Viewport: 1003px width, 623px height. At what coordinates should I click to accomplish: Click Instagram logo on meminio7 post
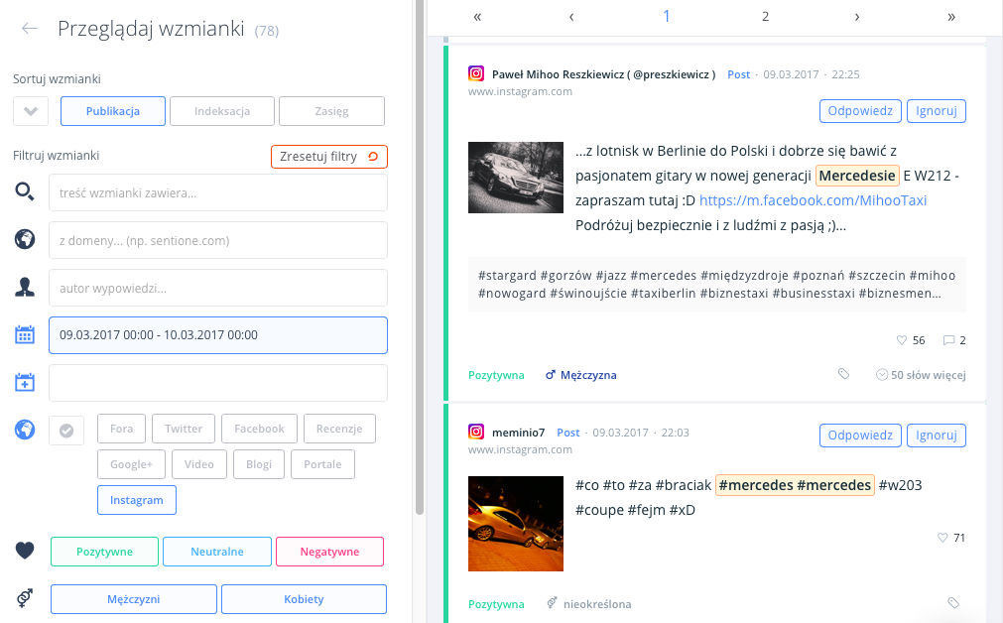click(x=476, y=433)
